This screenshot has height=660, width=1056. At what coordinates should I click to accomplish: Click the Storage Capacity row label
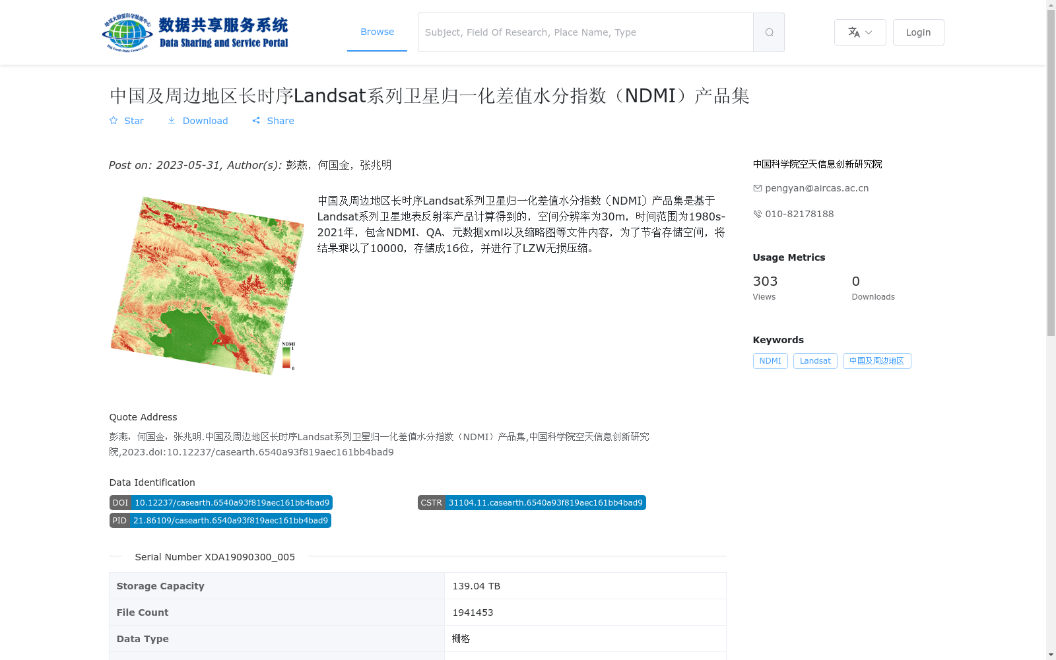pyautogui.click(x=160, y=586)
